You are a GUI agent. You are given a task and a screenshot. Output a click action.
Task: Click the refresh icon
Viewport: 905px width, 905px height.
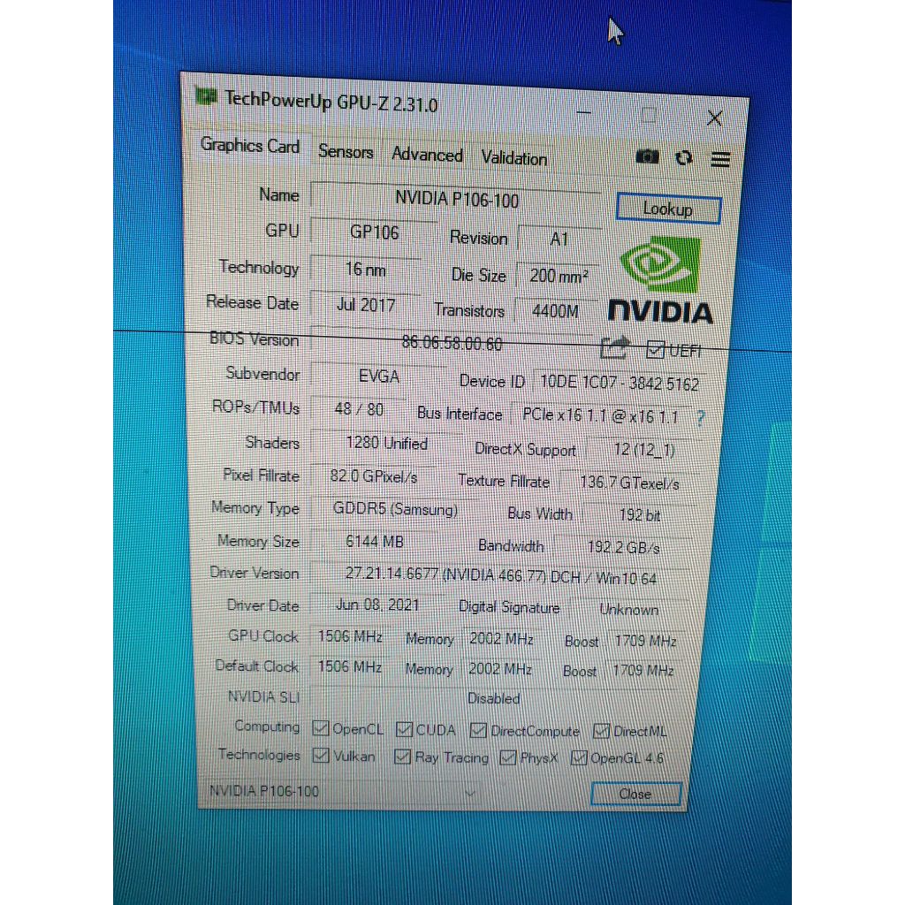[x=683, y=158]
